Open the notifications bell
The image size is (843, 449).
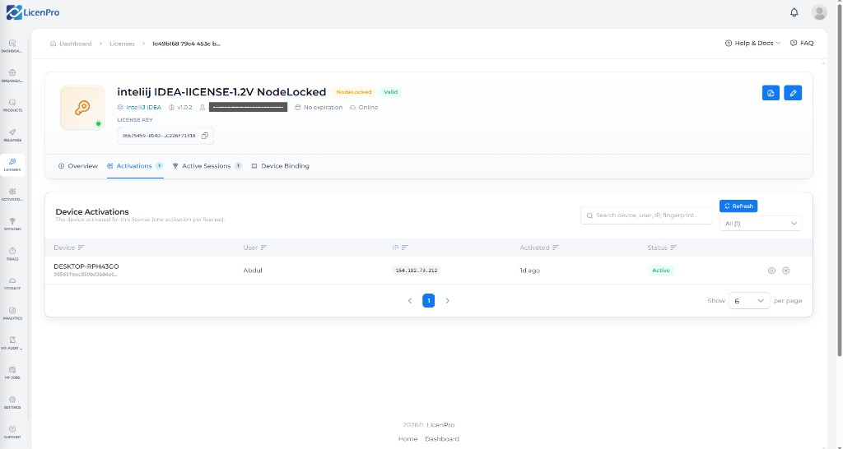click(794, 12)
